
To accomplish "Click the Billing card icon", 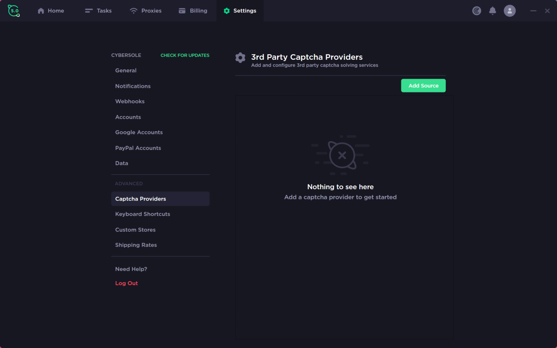I will (182, 11).
